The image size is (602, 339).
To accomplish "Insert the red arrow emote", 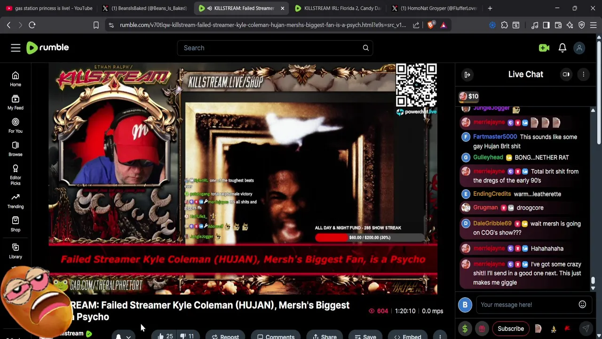I will [x=567, y=329].
